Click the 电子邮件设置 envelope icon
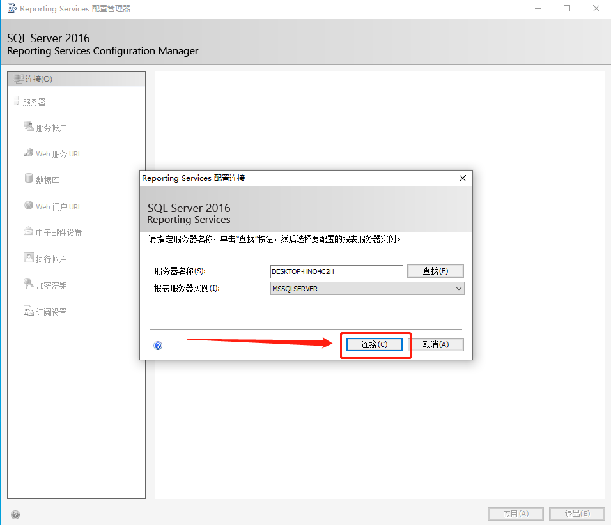 click(29, 231)
